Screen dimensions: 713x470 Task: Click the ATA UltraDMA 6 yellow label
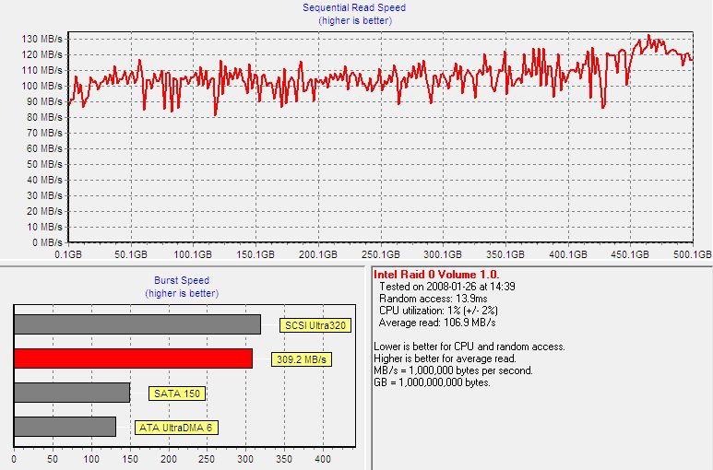pyautogui.click(x=176, y=428)
